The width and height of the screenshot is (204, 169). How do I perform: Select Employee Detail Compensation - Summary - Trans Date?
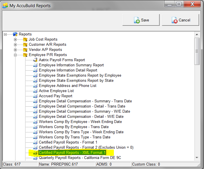click(x=85, y=101)
